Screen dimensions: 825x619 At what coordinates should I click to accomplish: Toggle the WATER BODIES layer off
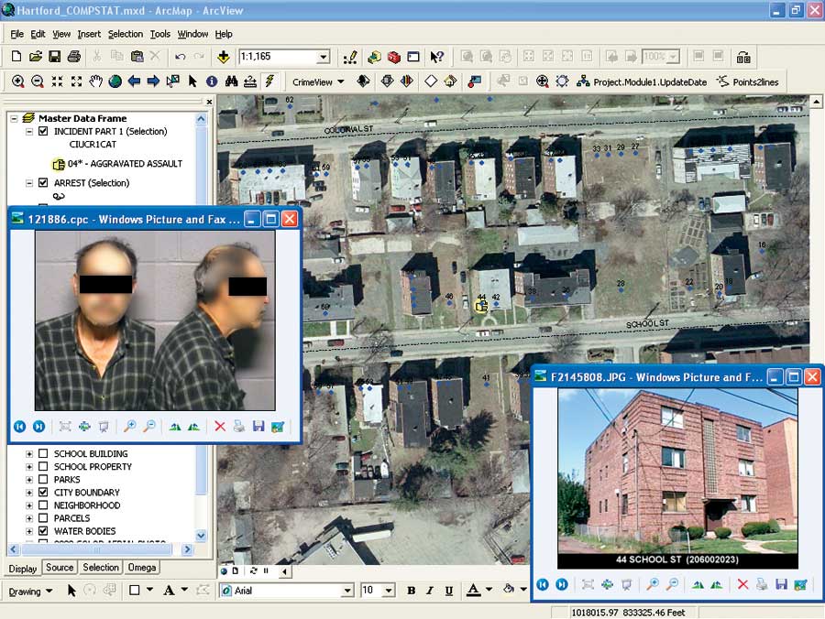click(x=43, y=531)
